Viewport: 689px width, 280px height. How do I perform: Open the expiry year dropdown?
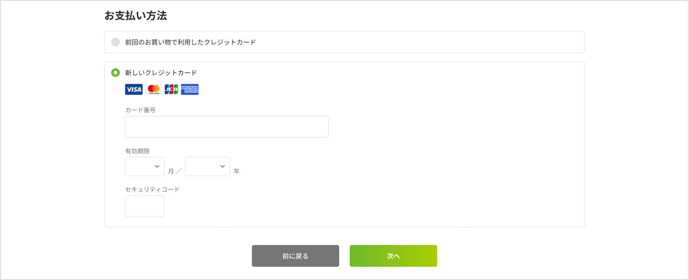207,166
